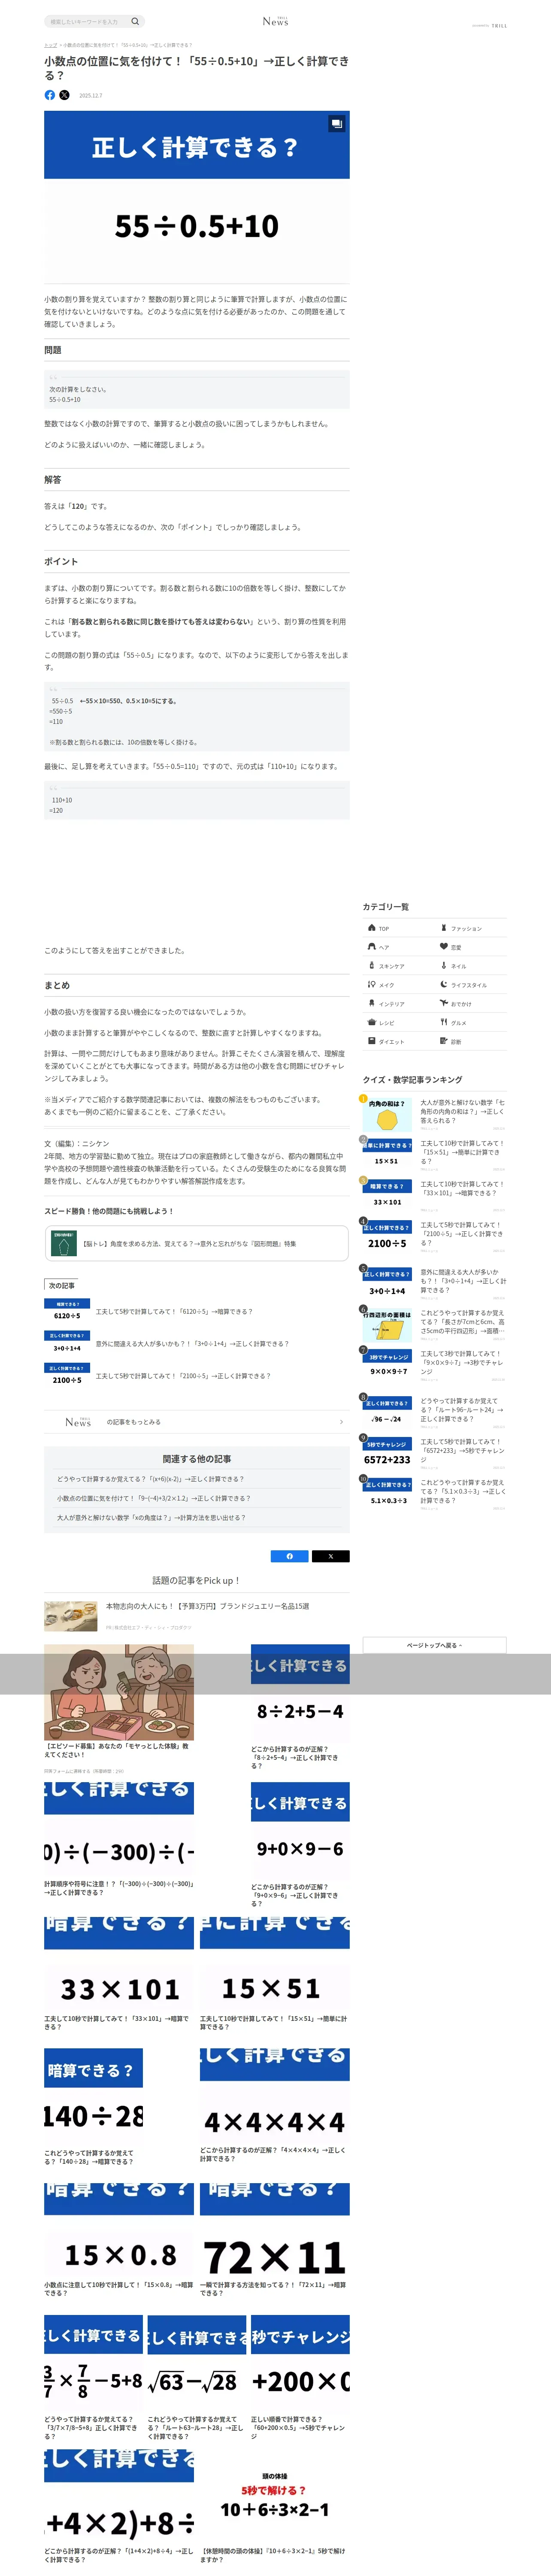The image size is (551, 2576).
Task: Share on X via the icon under the title
Action: coord(64,95)
